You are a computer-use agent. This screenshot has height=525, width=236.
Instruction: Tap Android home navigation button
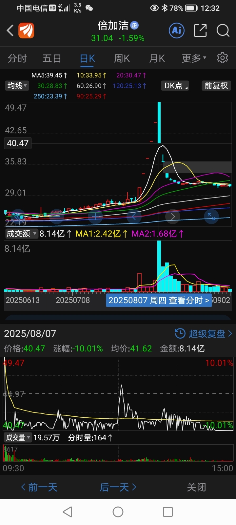tap(118, 512)
